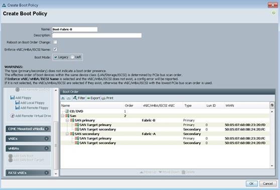Open the Filter tool in Boot Order toolbar
Viewport: 280px width, 190px height.
tap(79, 98)
